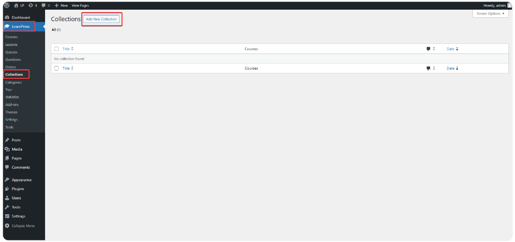
Task: Click the plus New icon
Action: tap(57, 5)
